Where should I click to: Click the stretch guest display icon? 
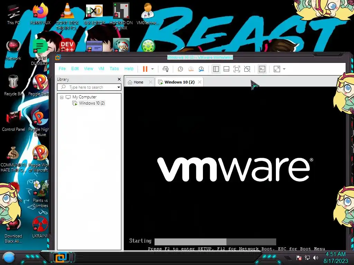pyautogui.click(x=277, y=69)
